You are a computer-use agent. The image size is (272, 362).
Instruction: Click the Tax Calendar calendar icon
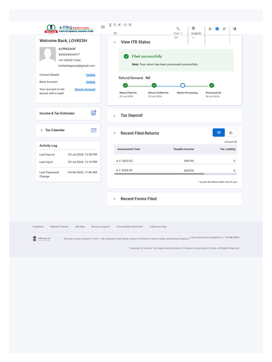click(93, 130)
